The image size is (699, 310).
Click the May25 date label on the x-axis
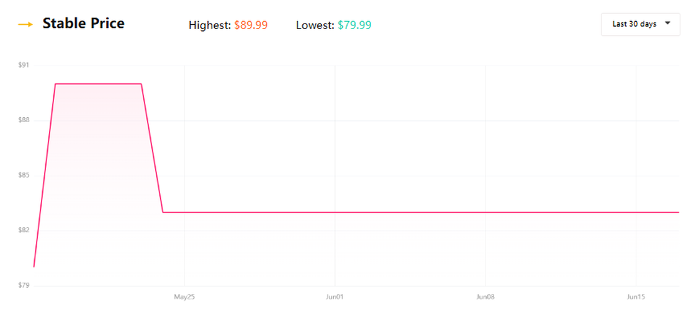[x=184, y=296]
